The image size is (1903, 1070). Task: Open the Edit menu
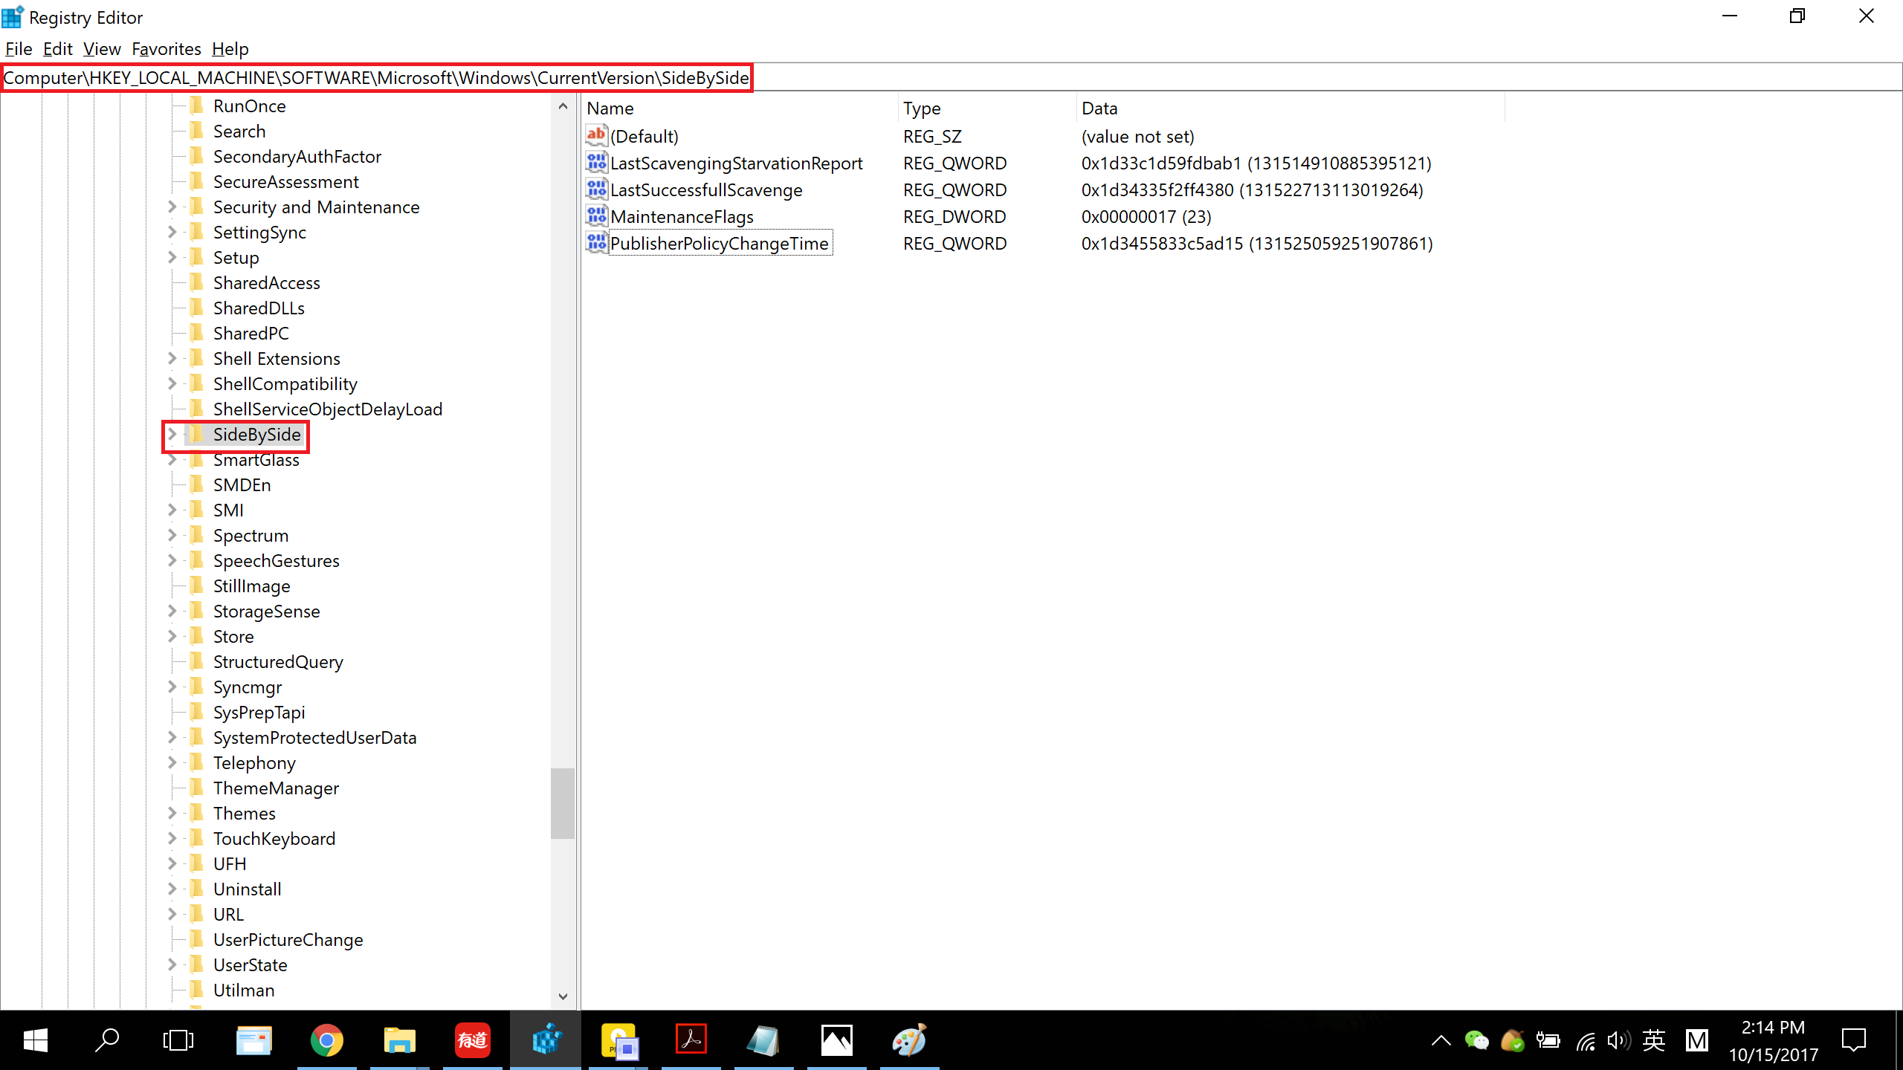tap(57, 49)
